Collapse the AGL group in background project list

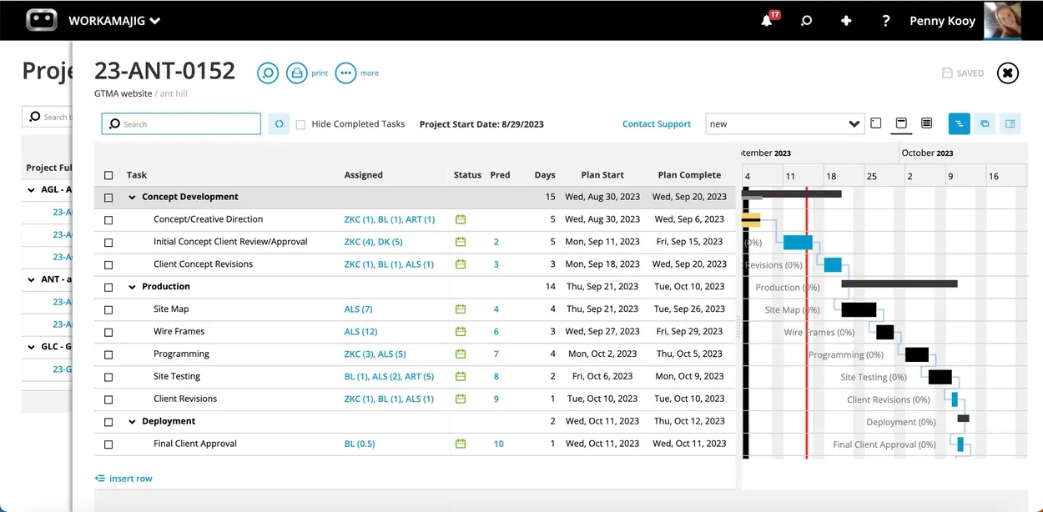[x=32, y=190]
